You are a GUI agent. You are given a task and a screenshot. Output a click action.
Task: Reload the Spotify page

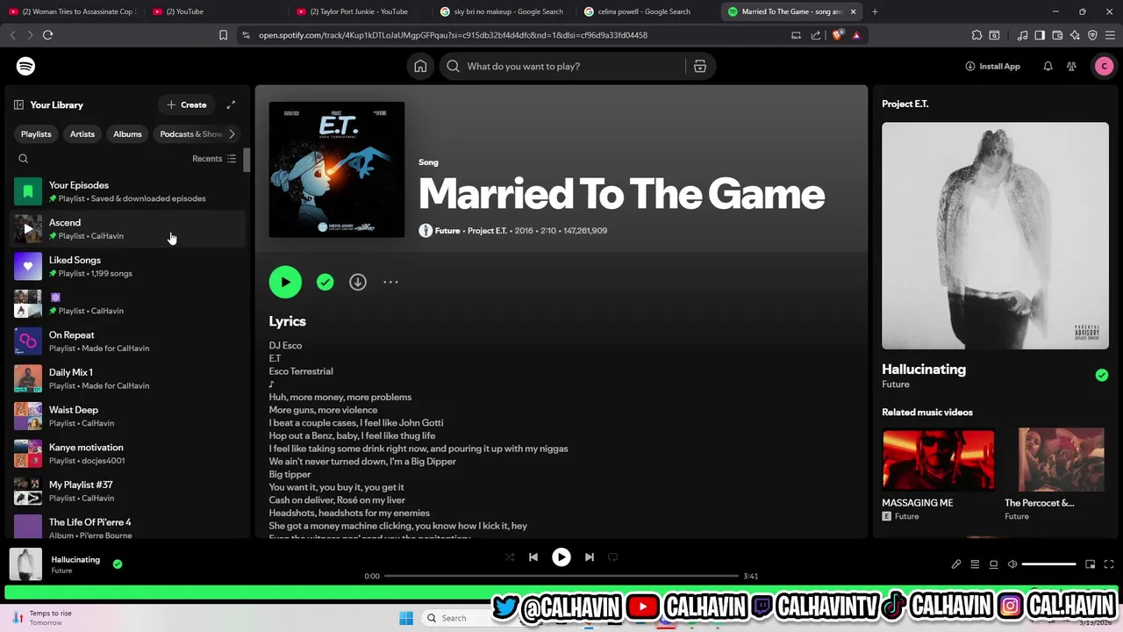47,35
